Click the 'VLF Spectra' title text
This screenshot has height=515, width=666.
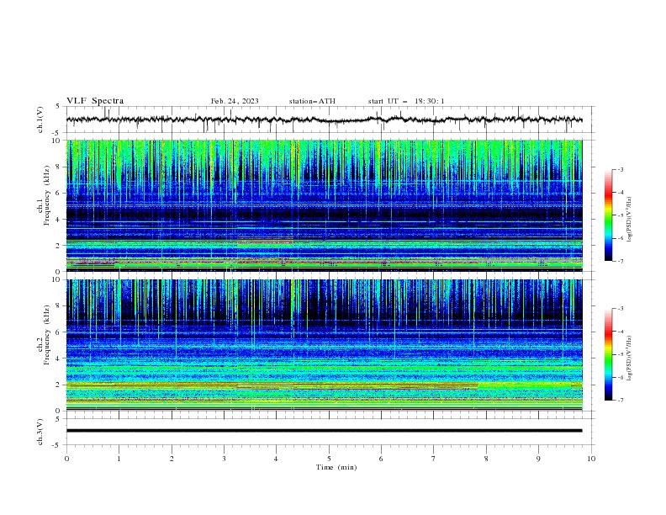[x=95, y=101]
